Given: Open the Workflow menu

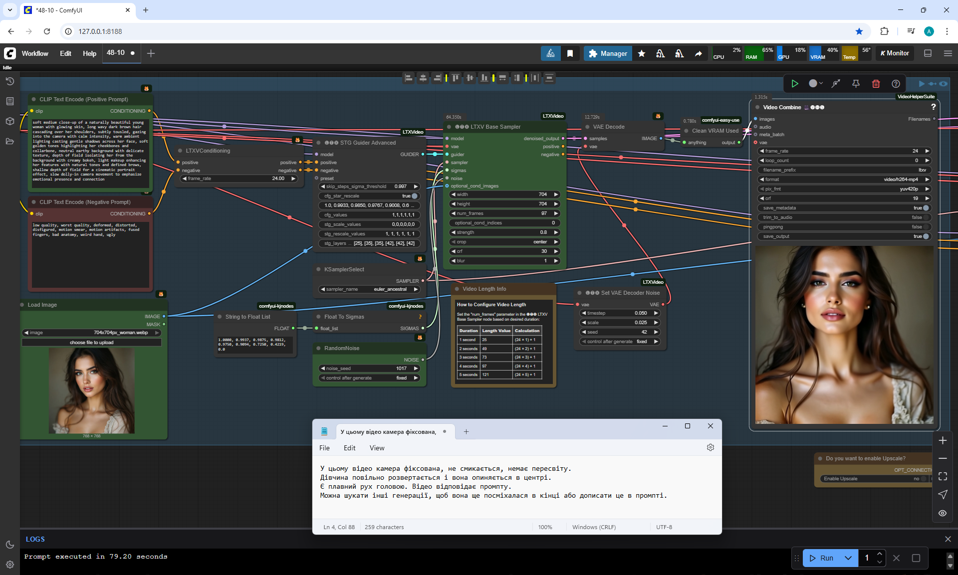Looking at the screenshot, I should pyautogui.click(x=35, y=53).
